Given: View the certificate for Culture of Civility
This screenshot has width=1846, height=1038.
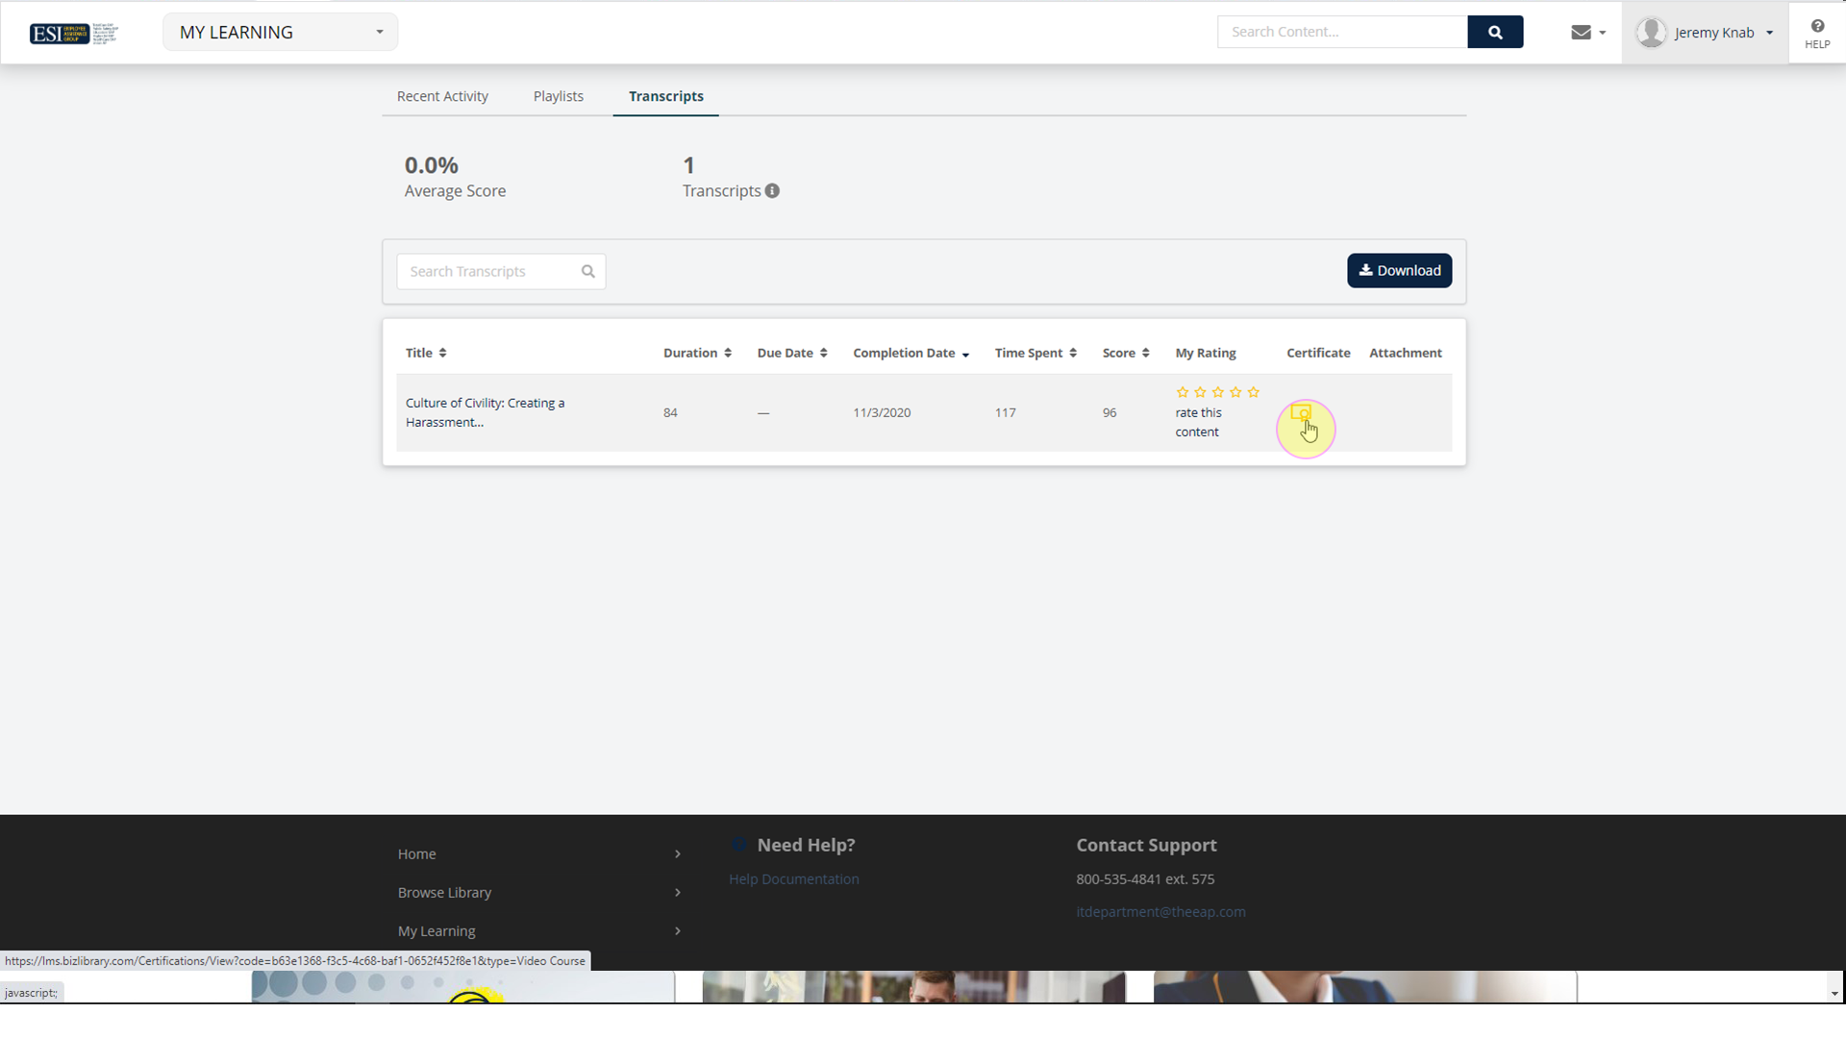Looking at the screenshot, I should click(1305, 414).
